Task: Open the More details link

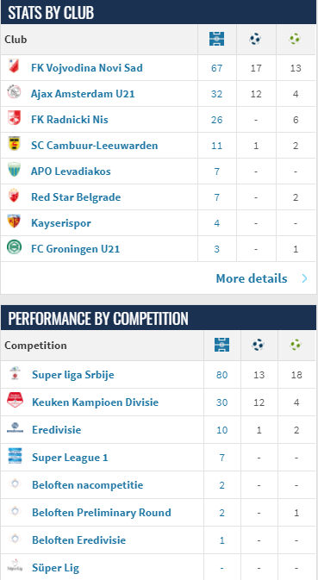Action: point(252,278)
